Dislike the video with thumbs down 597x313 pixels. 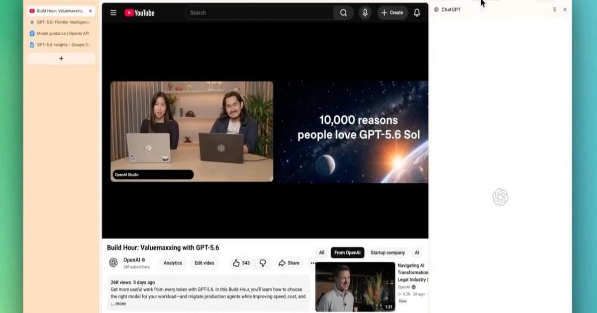[x=263, y=263]
